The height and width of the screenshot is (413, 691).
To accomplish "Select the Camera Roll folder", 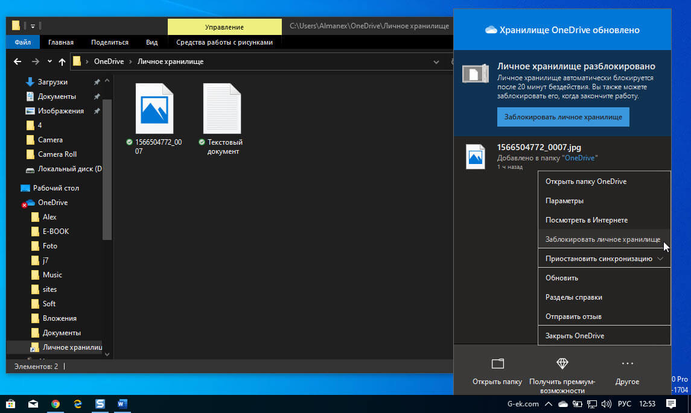I will 57,154.
